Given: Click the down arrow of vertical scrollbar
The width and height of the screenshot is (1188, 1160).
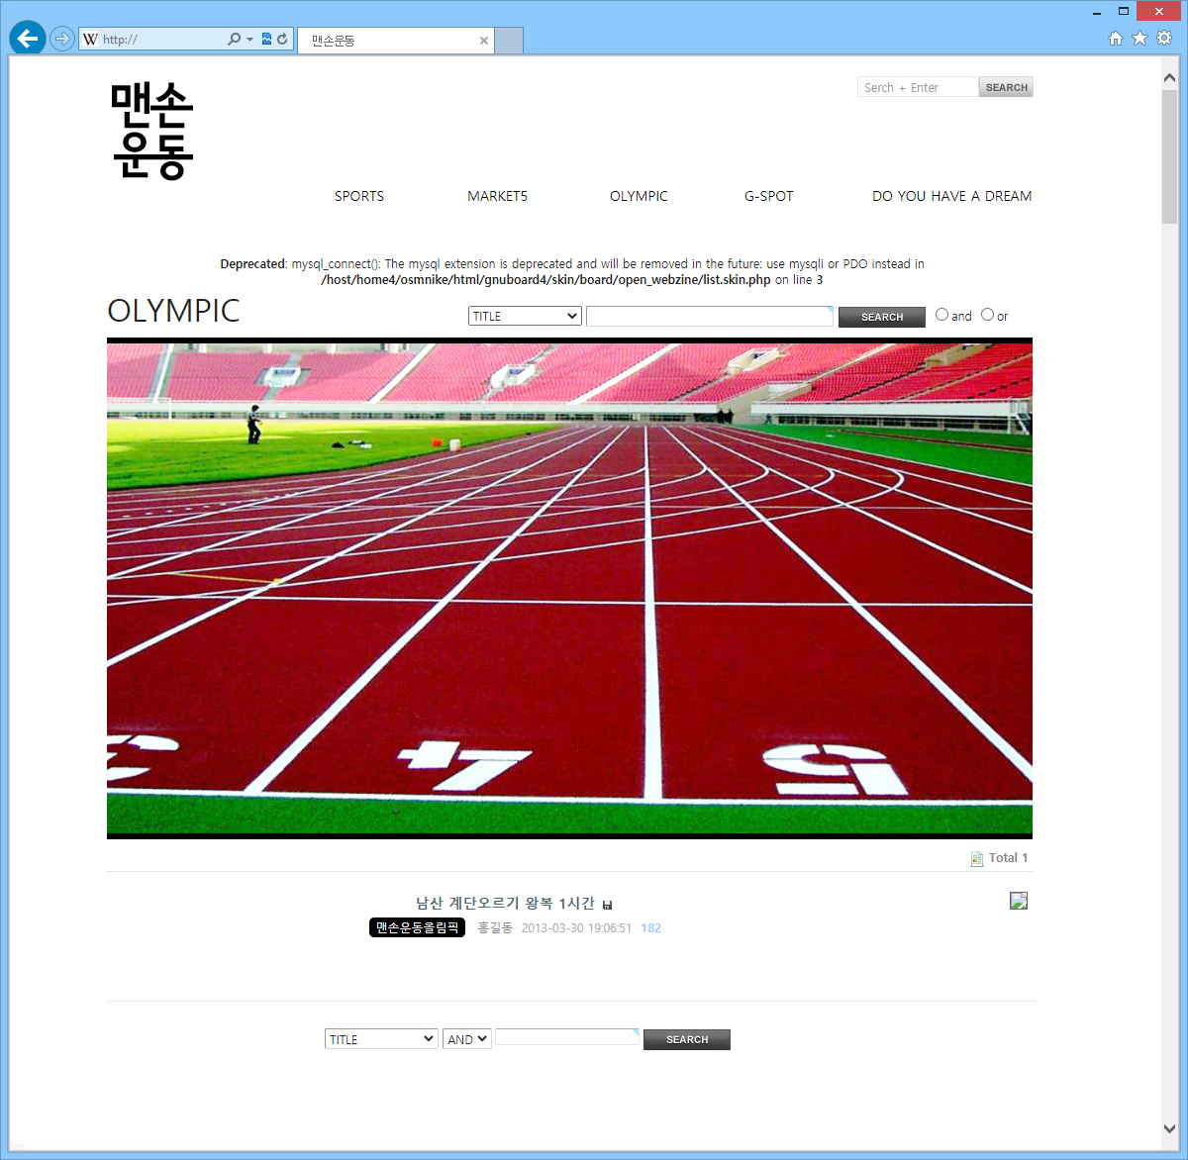Looking at the screenshot, I should pyautogui.click(x=1169, y=1128).
